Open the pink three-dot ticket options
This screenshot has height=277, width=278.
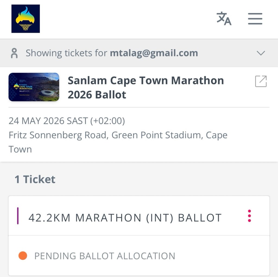(x=249, y=216)
